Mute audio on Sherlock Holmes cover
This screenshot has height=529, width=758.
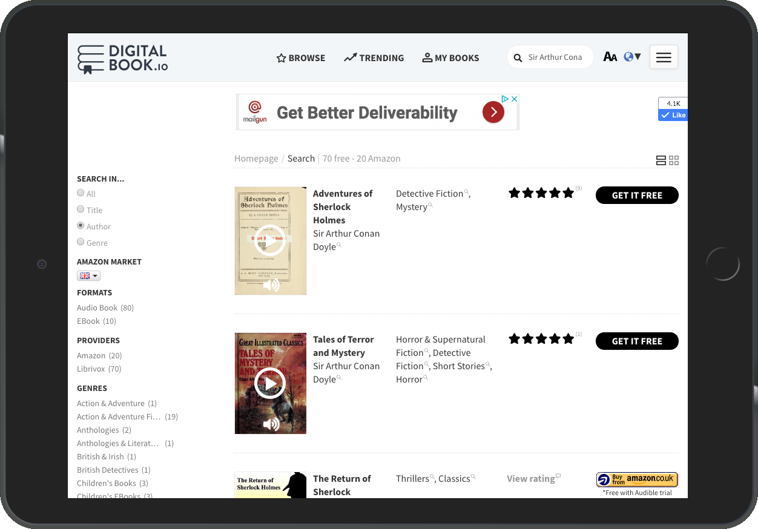(x=271, y=284)
